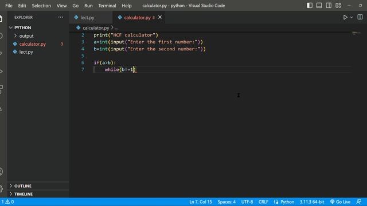Open the Edit menu

(x=22, y=6)
